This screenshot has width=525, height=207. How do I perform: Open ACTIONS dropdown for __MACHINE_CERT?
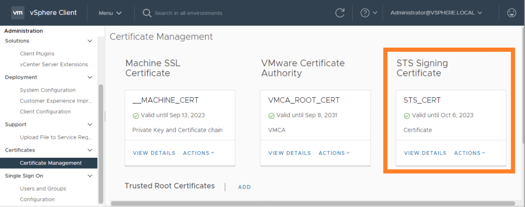point(198,153)
